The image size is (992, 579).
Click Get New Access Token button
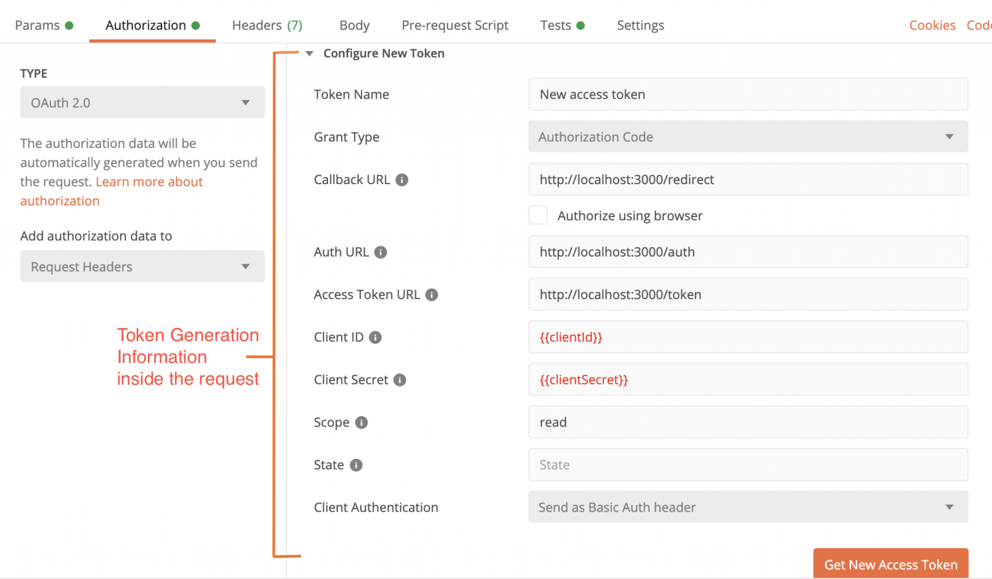click(891, 564)
